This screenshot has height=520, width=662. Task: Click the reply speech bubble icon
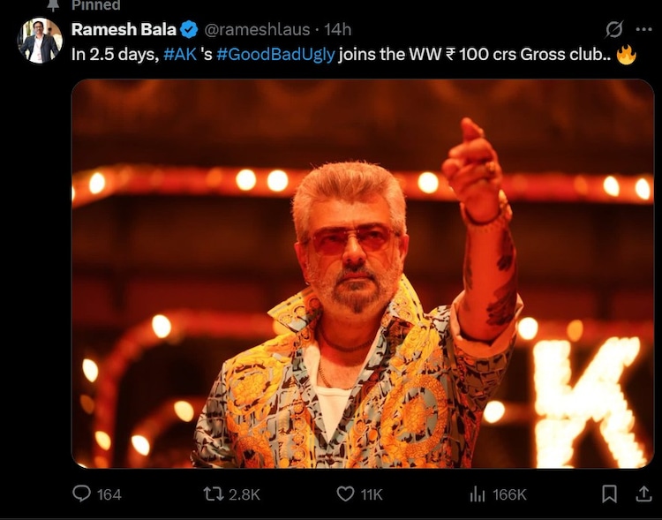81,494
